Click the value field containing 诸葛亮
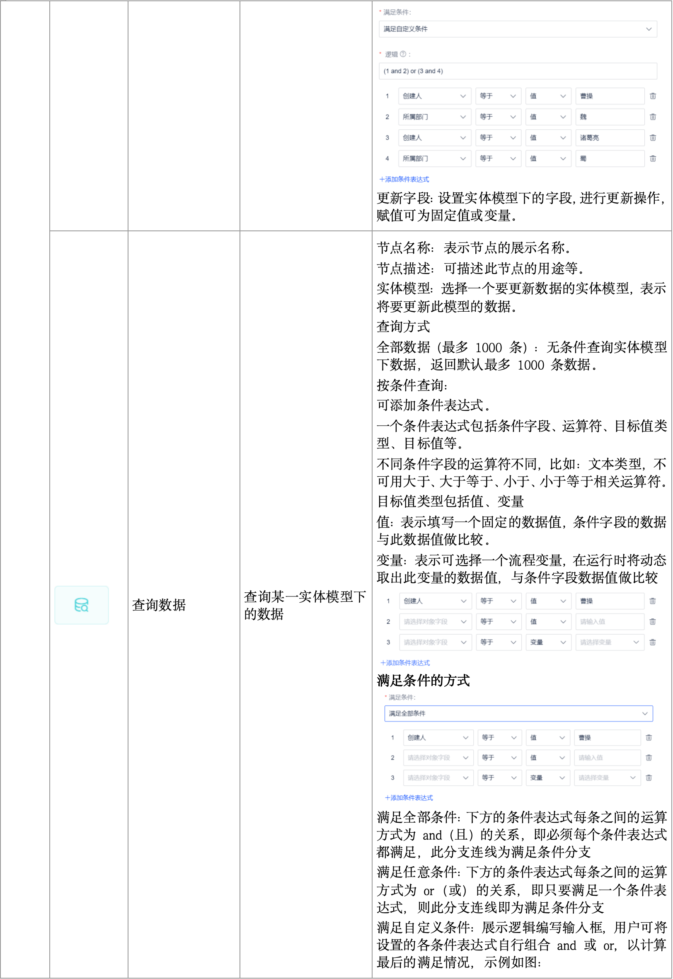Screen dimensions: 673x979 tap(610, 138)
